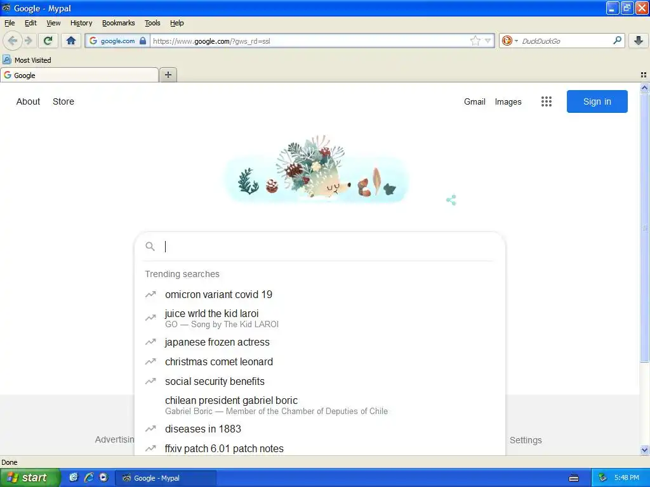Select 'ffxiv patch 6.01 patch notes' suggestion
The width and height of the screenshot is (650, 487).
click(320, 448)
